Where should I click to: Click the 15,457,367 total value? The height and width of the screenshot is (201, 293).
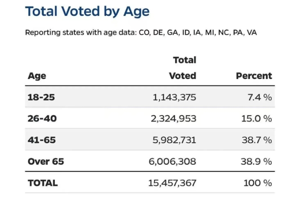tap(172, 183)
